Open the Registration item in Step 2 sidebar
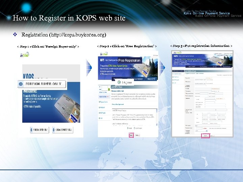 point(104,97)
